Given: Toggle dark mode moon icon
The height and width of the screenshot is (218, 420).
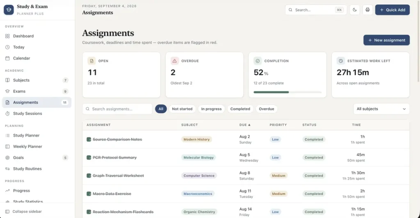Looking at the screenshot, I should pyautogui.click(x=355, y=10).
